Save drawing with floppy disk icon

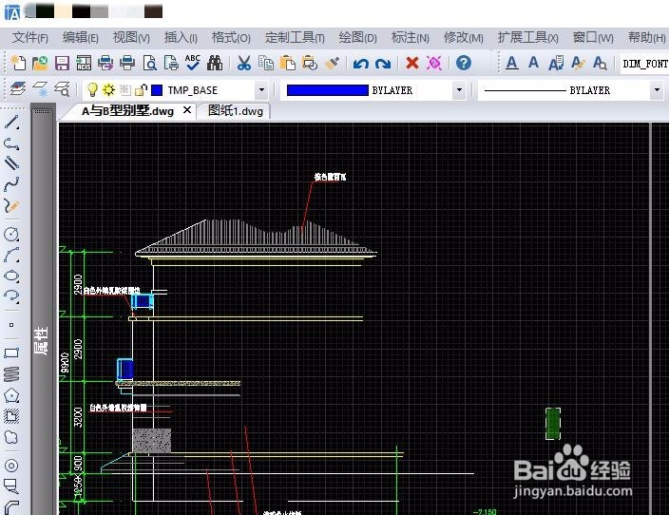tap(63, 63)
